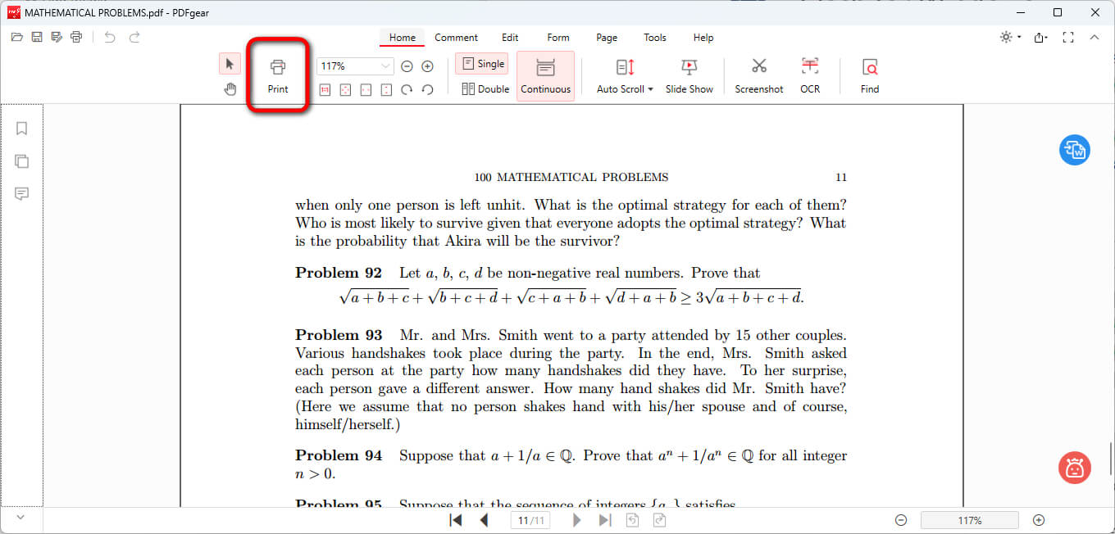Open the bookmarks sidebar panel
Image resolution: width=1115 pixels, height=534 pixels.
[22, 129]
